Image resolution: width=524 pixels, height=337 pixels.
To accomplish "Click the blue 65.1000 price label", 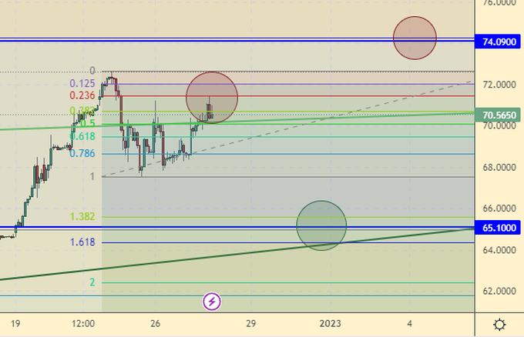I will (499, 229).
